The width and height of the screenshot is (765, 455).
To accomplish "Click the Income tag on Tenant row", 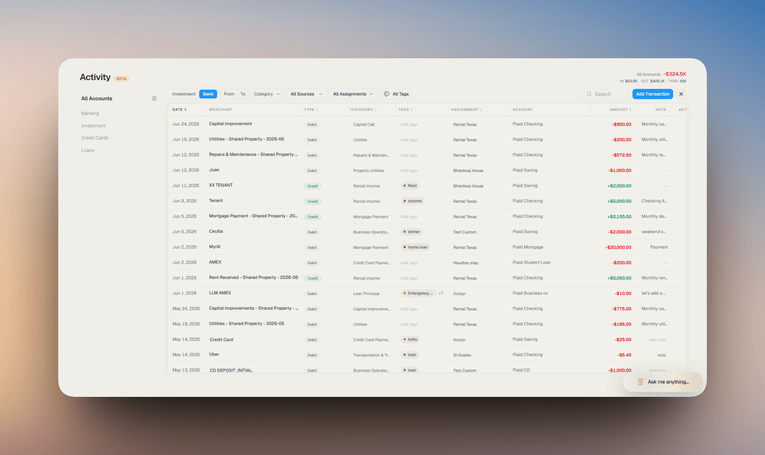I will click(412, 201).
